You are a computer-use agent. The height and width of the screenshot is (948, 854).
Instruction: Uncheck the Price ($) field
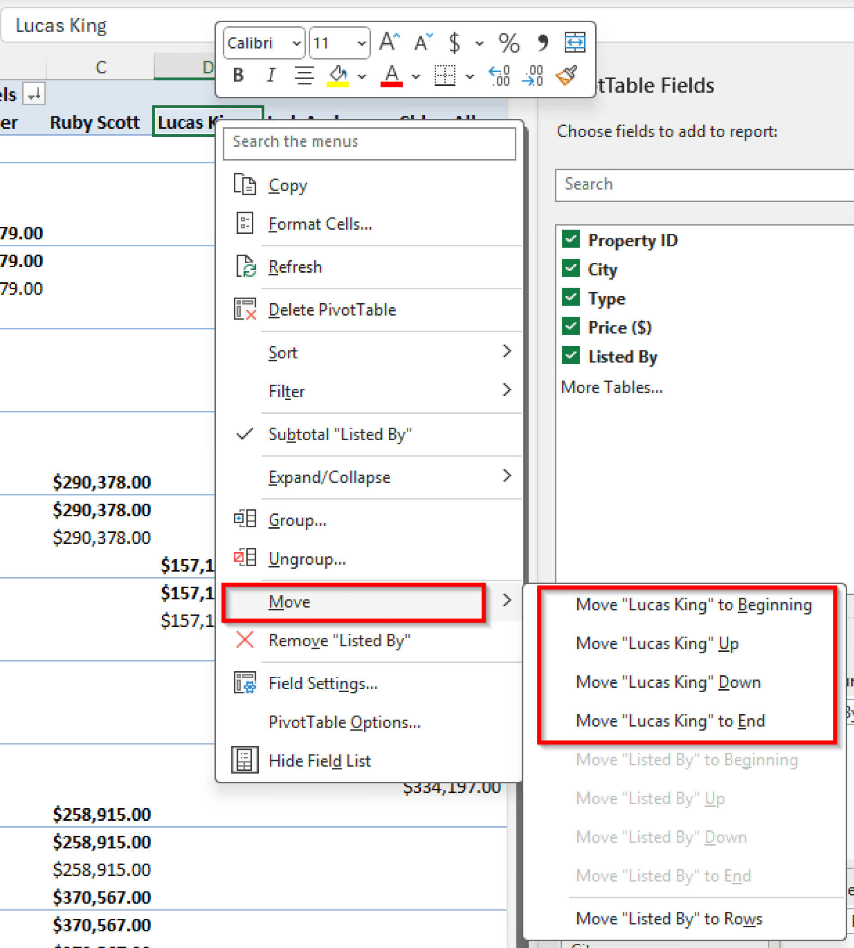570,327
